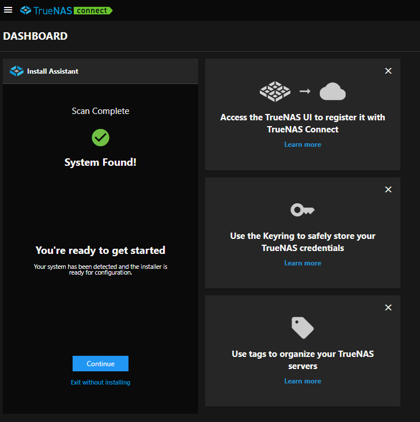Dismiss the Access the TrueNAS UI card
This screenshot has width=420, height=422.
[388, 71]
